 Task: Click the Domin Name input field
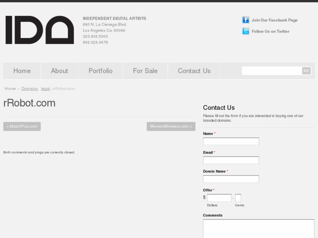[231, 179]
